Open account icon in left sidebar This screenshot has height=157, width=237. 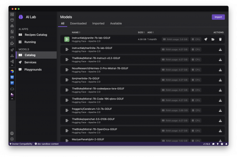point(12,133)
